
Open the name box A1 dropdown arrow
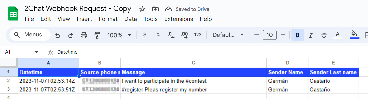36,52
